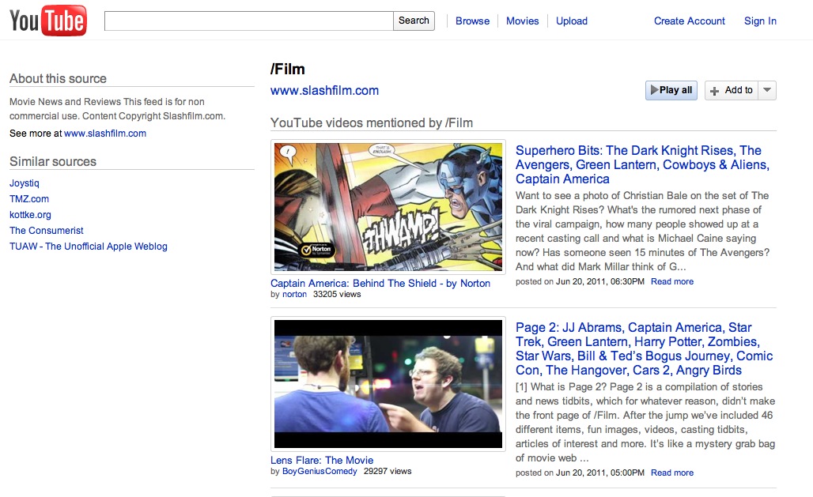The width and height of the screenshot is (813, 497).
Task: Read more of the Superhero Bits post
Action: [x=672, y=281]
